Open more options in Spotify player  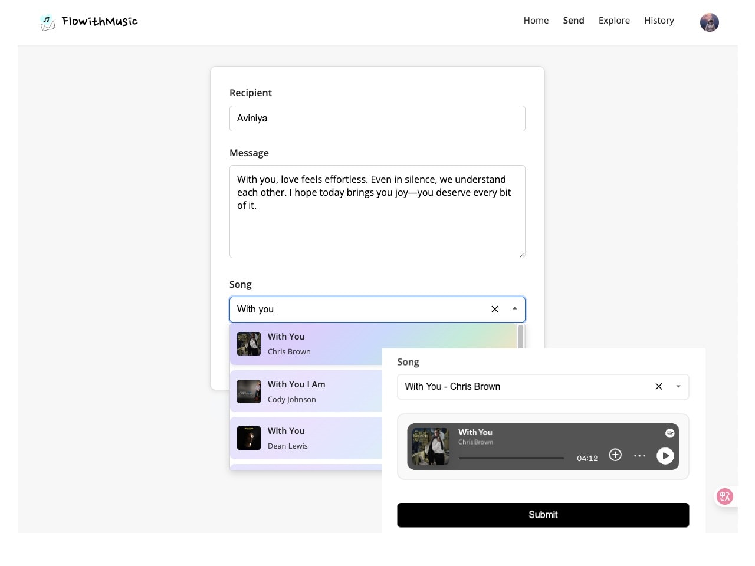click(x=639, y=456)
